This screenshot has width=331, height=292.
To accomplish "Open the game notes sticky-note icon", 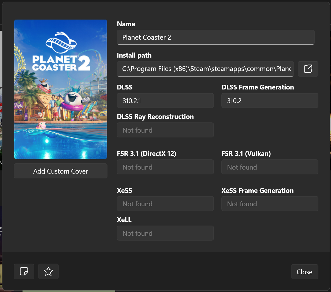I will click(24, 271).
